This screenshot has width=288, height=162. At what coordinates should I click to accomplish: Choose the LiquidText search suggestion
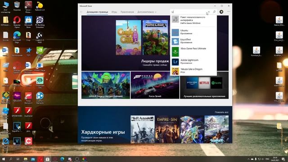click(x=193, y=41)
